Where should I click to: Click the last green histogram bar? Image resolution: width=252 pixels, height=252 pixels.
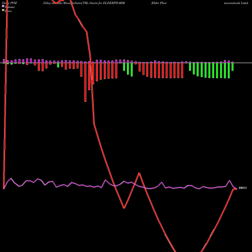[x=232, y=67]
